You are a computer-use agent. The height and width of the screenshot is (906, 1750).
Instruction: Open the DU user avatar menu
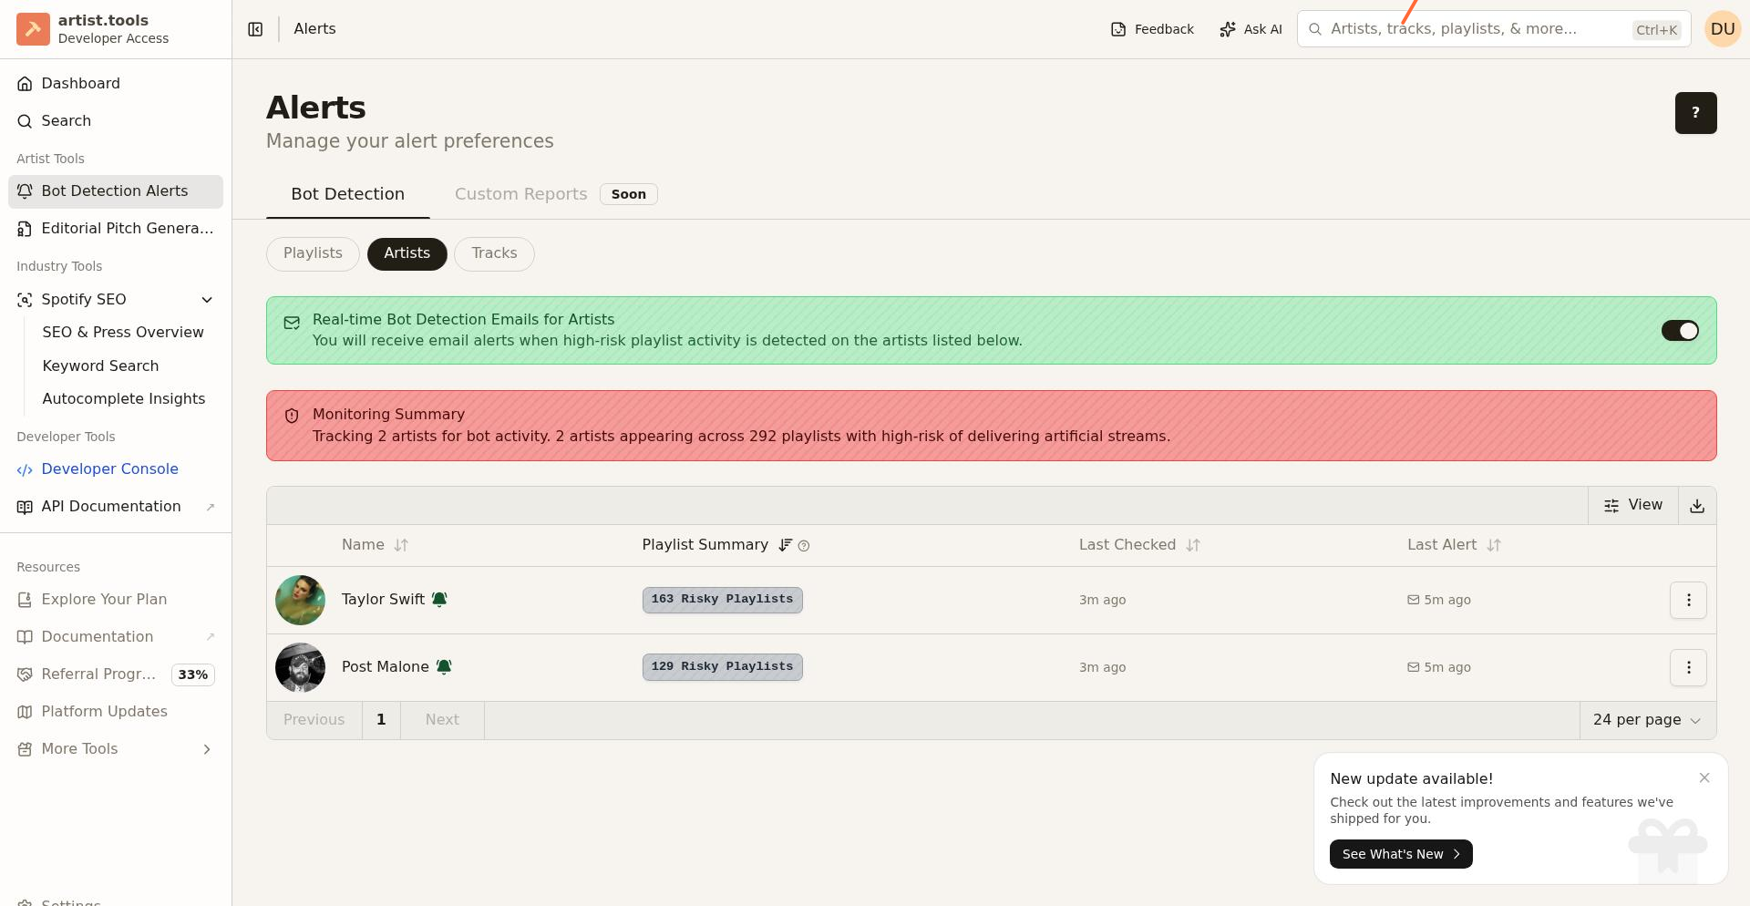tap(1723, 29)
